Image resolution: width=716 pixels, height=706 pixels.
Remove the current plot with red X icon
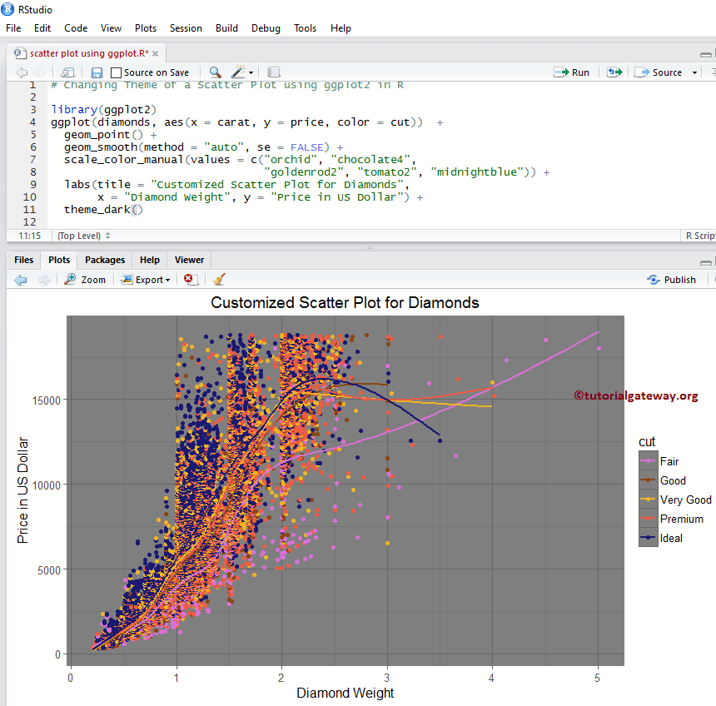point(190,279)
